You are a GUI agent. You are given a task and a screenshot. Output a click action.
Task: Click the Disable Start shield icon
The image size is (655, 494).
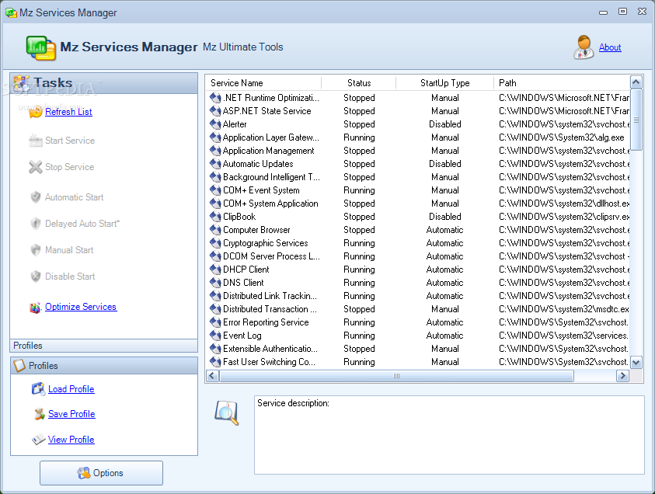[x=36, y=277]
